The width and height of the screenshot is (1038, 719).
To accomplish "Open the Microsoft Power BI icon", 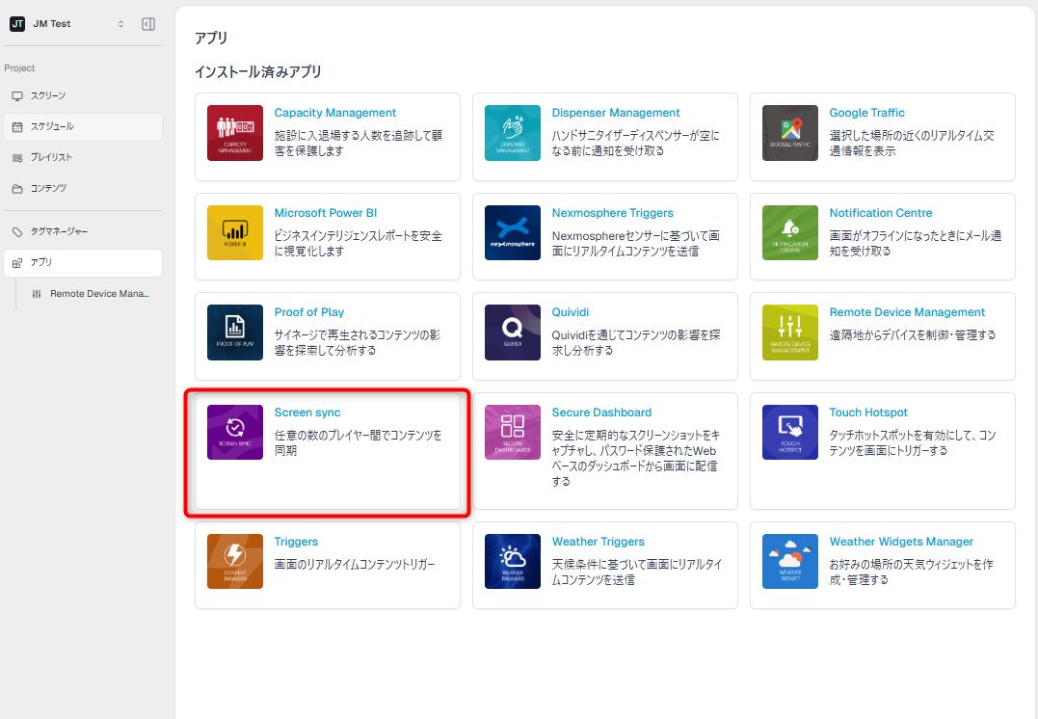I will pos(235,233).
